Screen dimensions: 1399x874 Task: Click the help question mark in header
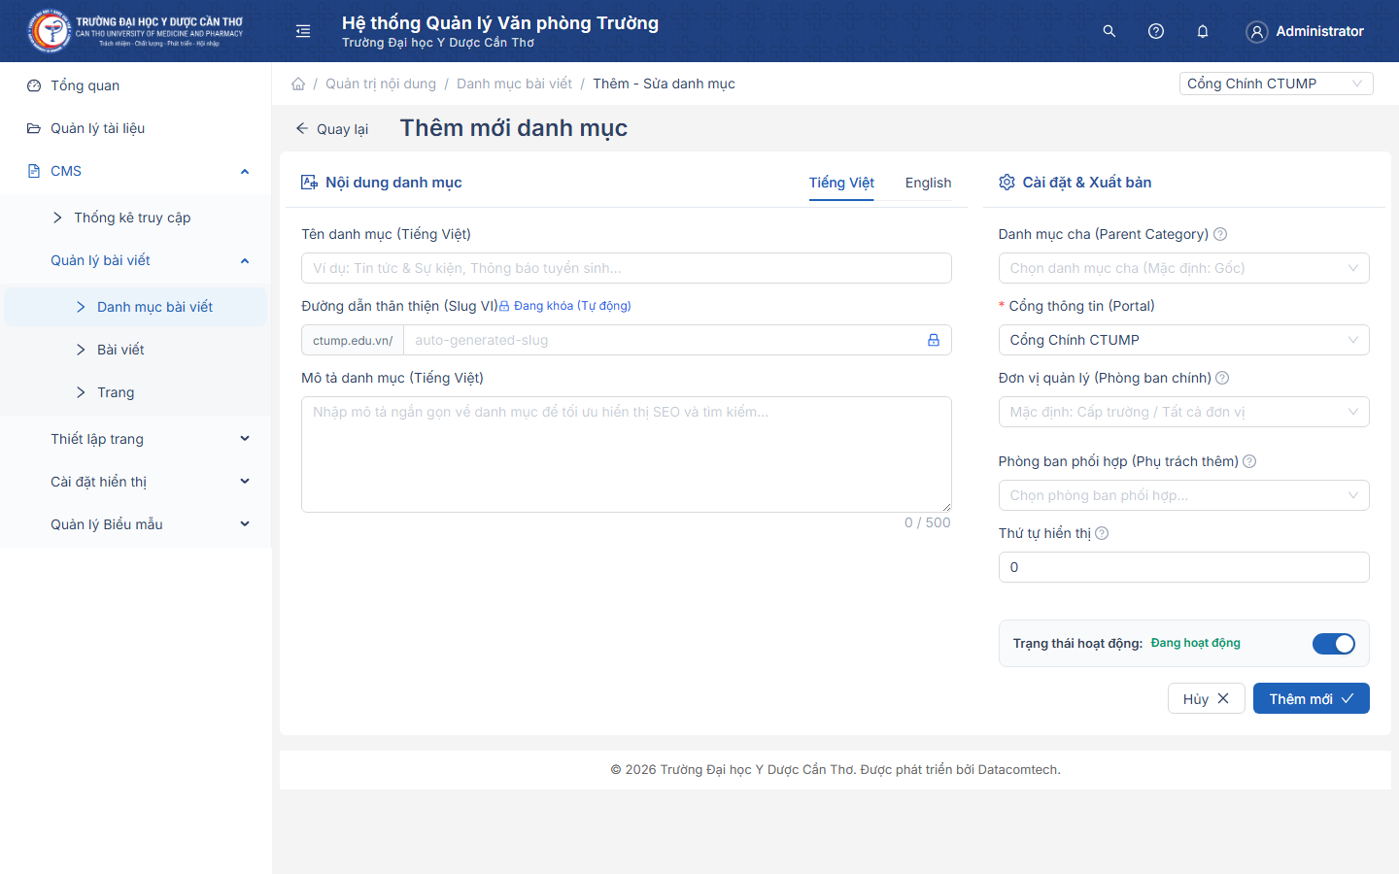click(1156, 31)
